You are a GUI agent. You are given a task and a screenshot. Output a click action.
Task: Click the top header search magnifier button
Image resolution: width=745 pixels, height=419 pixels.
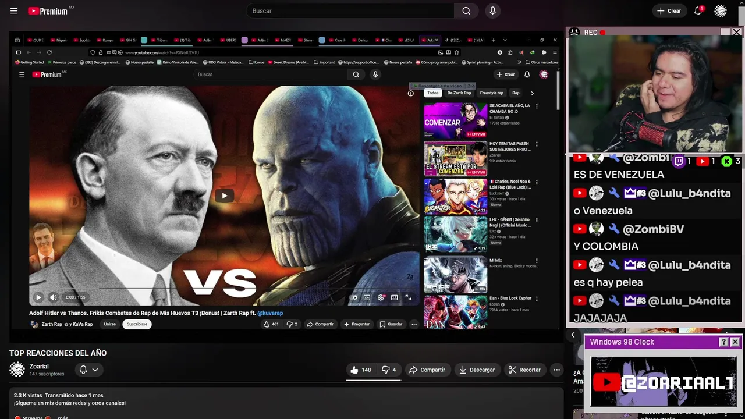pos(466,11)
